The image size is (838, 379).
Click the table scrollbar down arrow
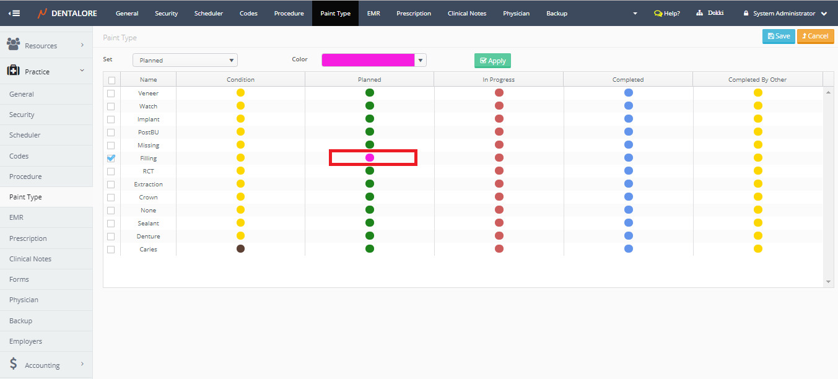pos(829,282)
